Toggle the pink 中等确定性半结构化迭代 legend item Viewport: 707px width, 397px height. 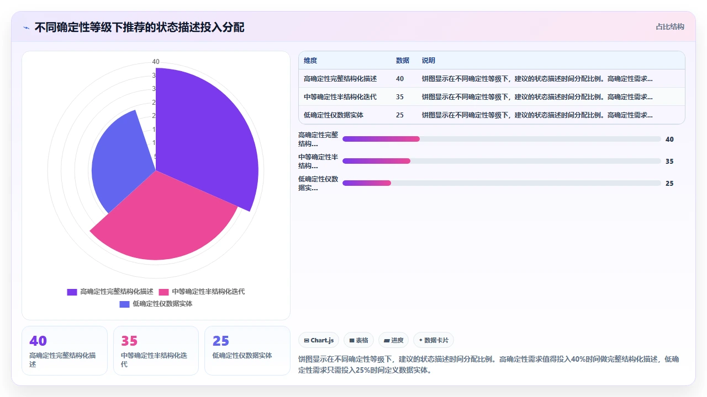202,292
